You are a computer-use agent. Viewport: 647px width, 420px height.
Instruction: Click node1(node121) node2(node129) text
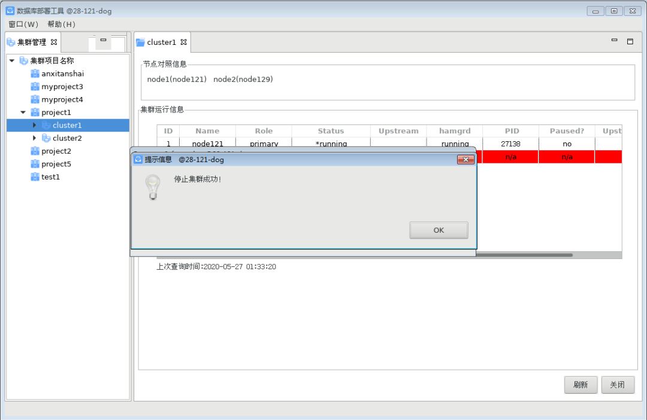210,79
